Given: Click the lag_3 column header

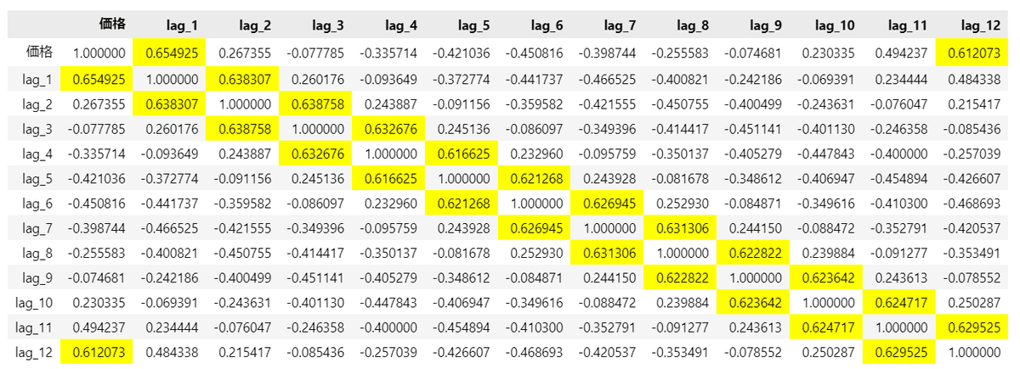Looking at the screenshot, I should pos(327,25).
